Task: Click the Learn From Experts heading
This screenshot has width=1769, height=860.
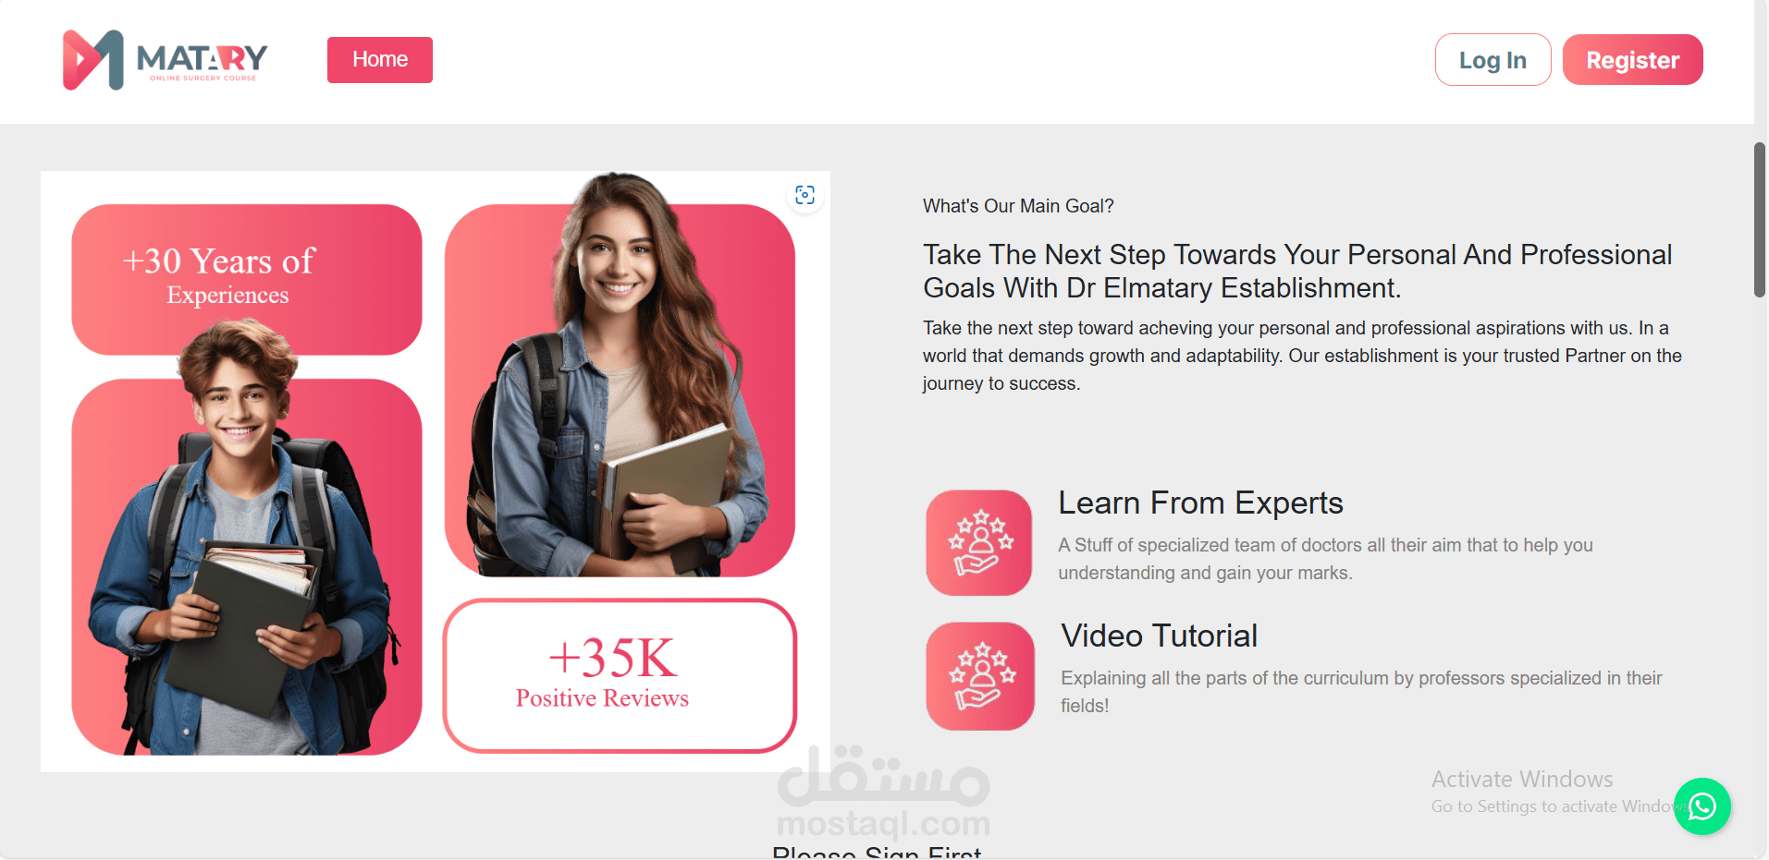Action: (1200, 503)
